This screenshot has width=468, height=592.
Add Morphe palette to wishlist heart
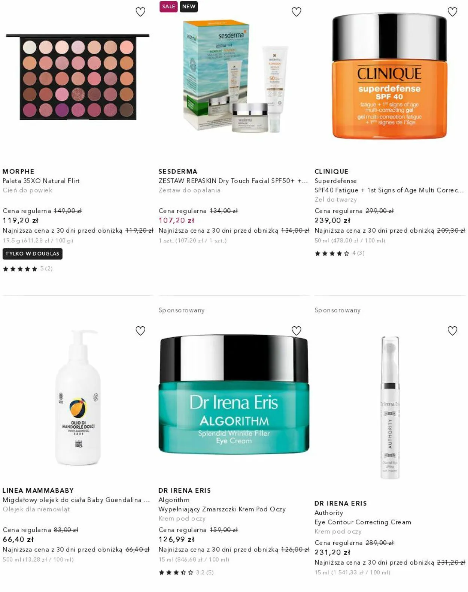coord(140,12)
